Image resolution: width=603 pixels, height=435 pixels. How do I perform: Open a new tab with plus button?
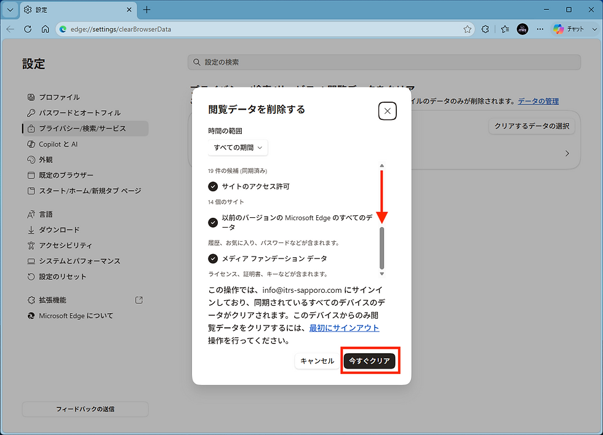point(146,10)
